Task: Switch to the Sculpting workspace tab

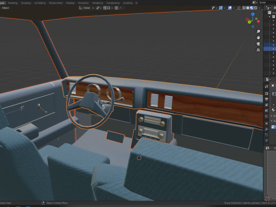Action: [x=26, y=3]
